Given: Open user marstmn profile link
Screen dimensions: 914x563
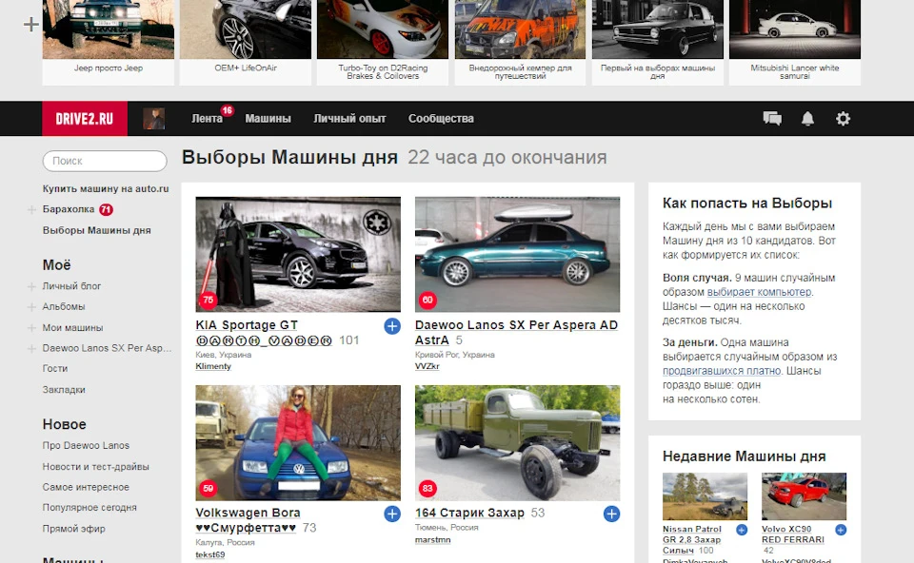Looking at the screenshot, I should pos(432,540).
